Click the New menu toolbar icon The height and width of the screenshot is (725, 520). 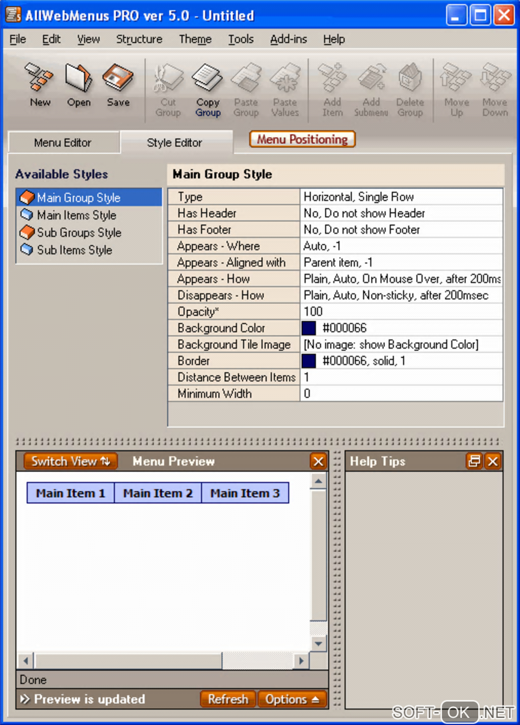point(40,86)
